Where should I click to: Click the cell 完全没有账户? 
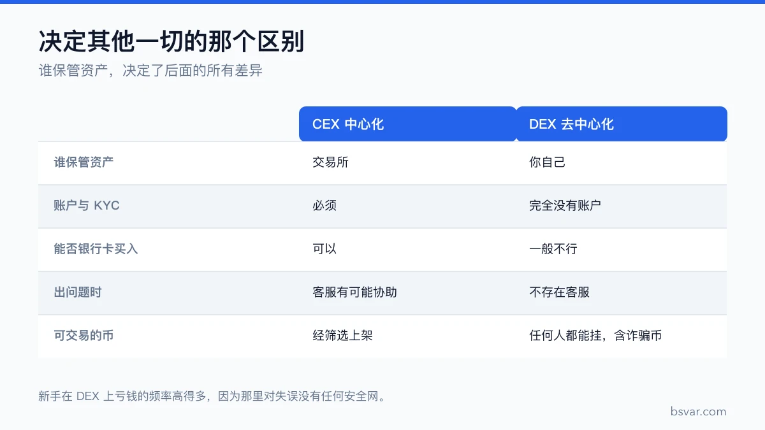[x=565, y=206]
